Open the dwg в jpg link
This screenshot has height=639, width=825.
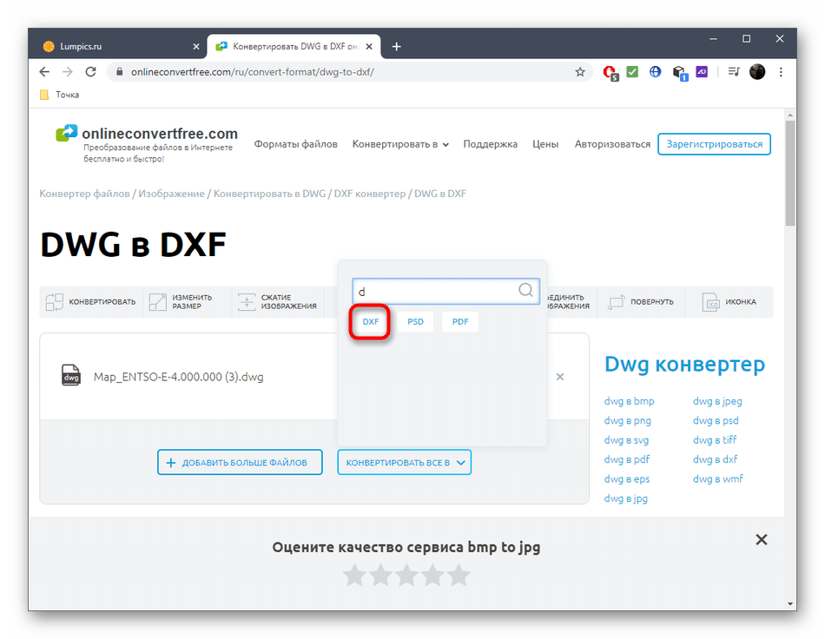[x=626, y=498]
